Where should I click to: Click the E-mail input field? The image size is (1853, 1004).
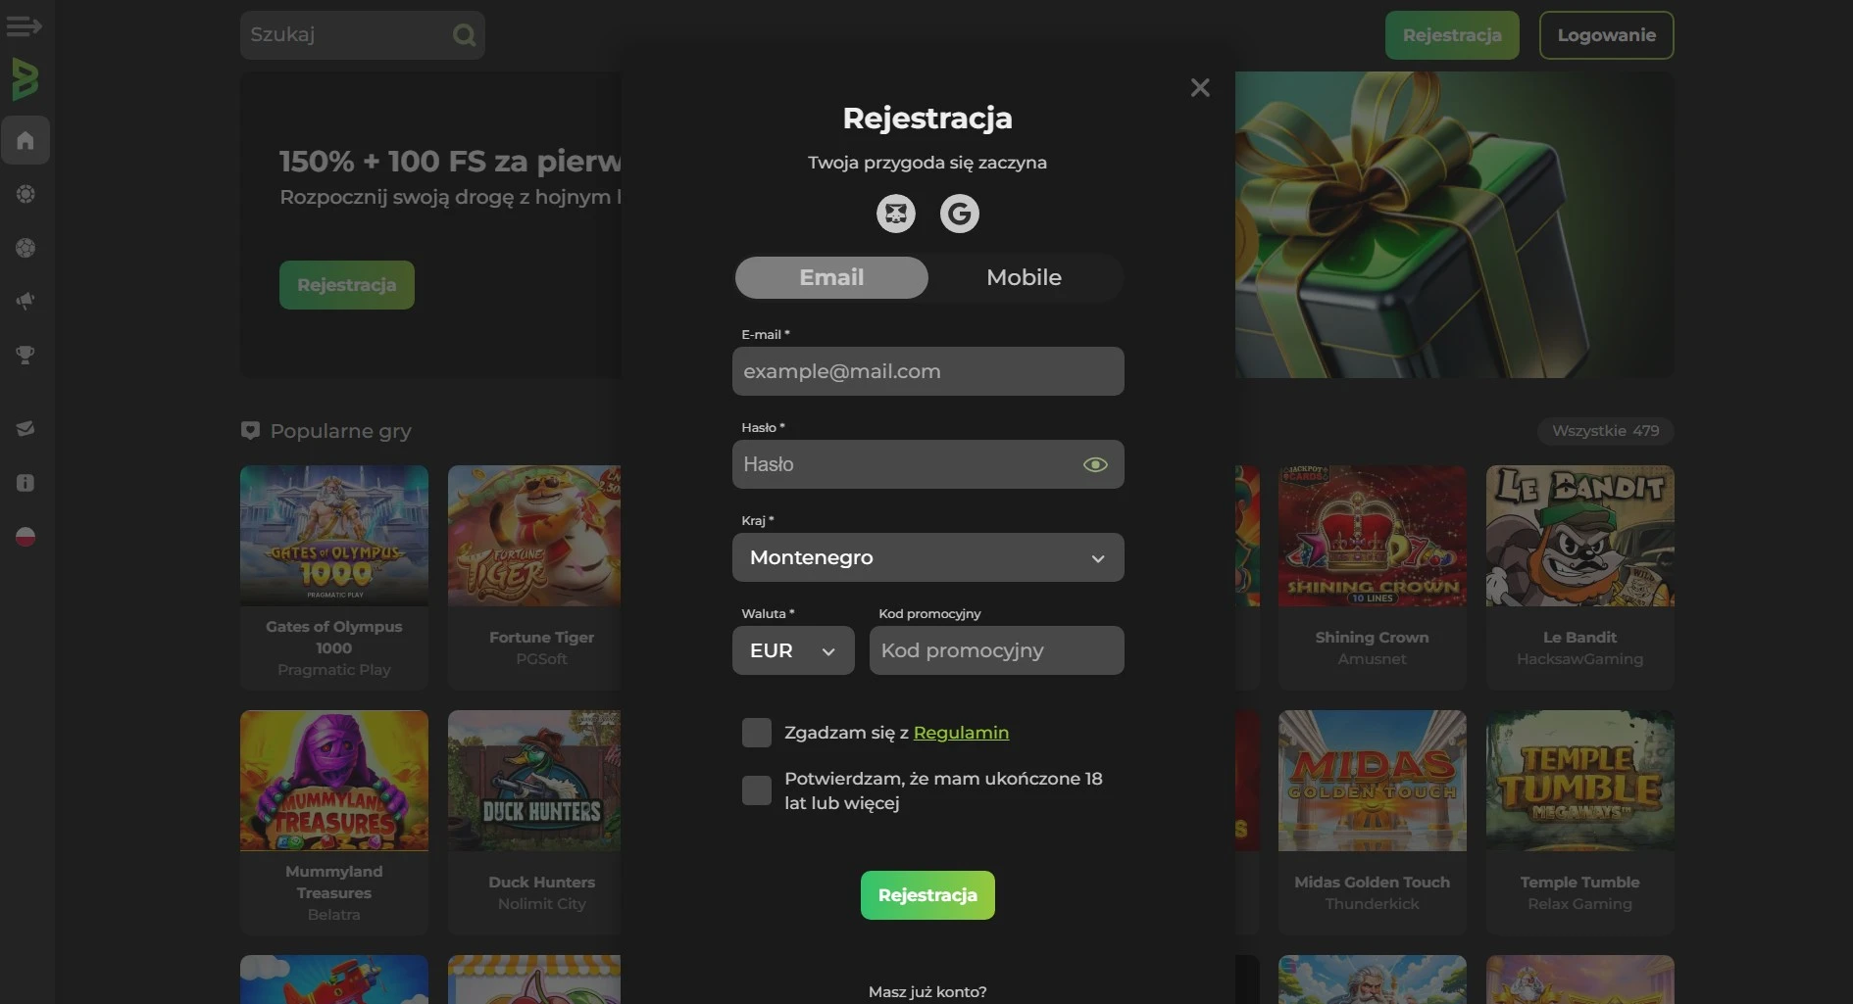(927, 371)
